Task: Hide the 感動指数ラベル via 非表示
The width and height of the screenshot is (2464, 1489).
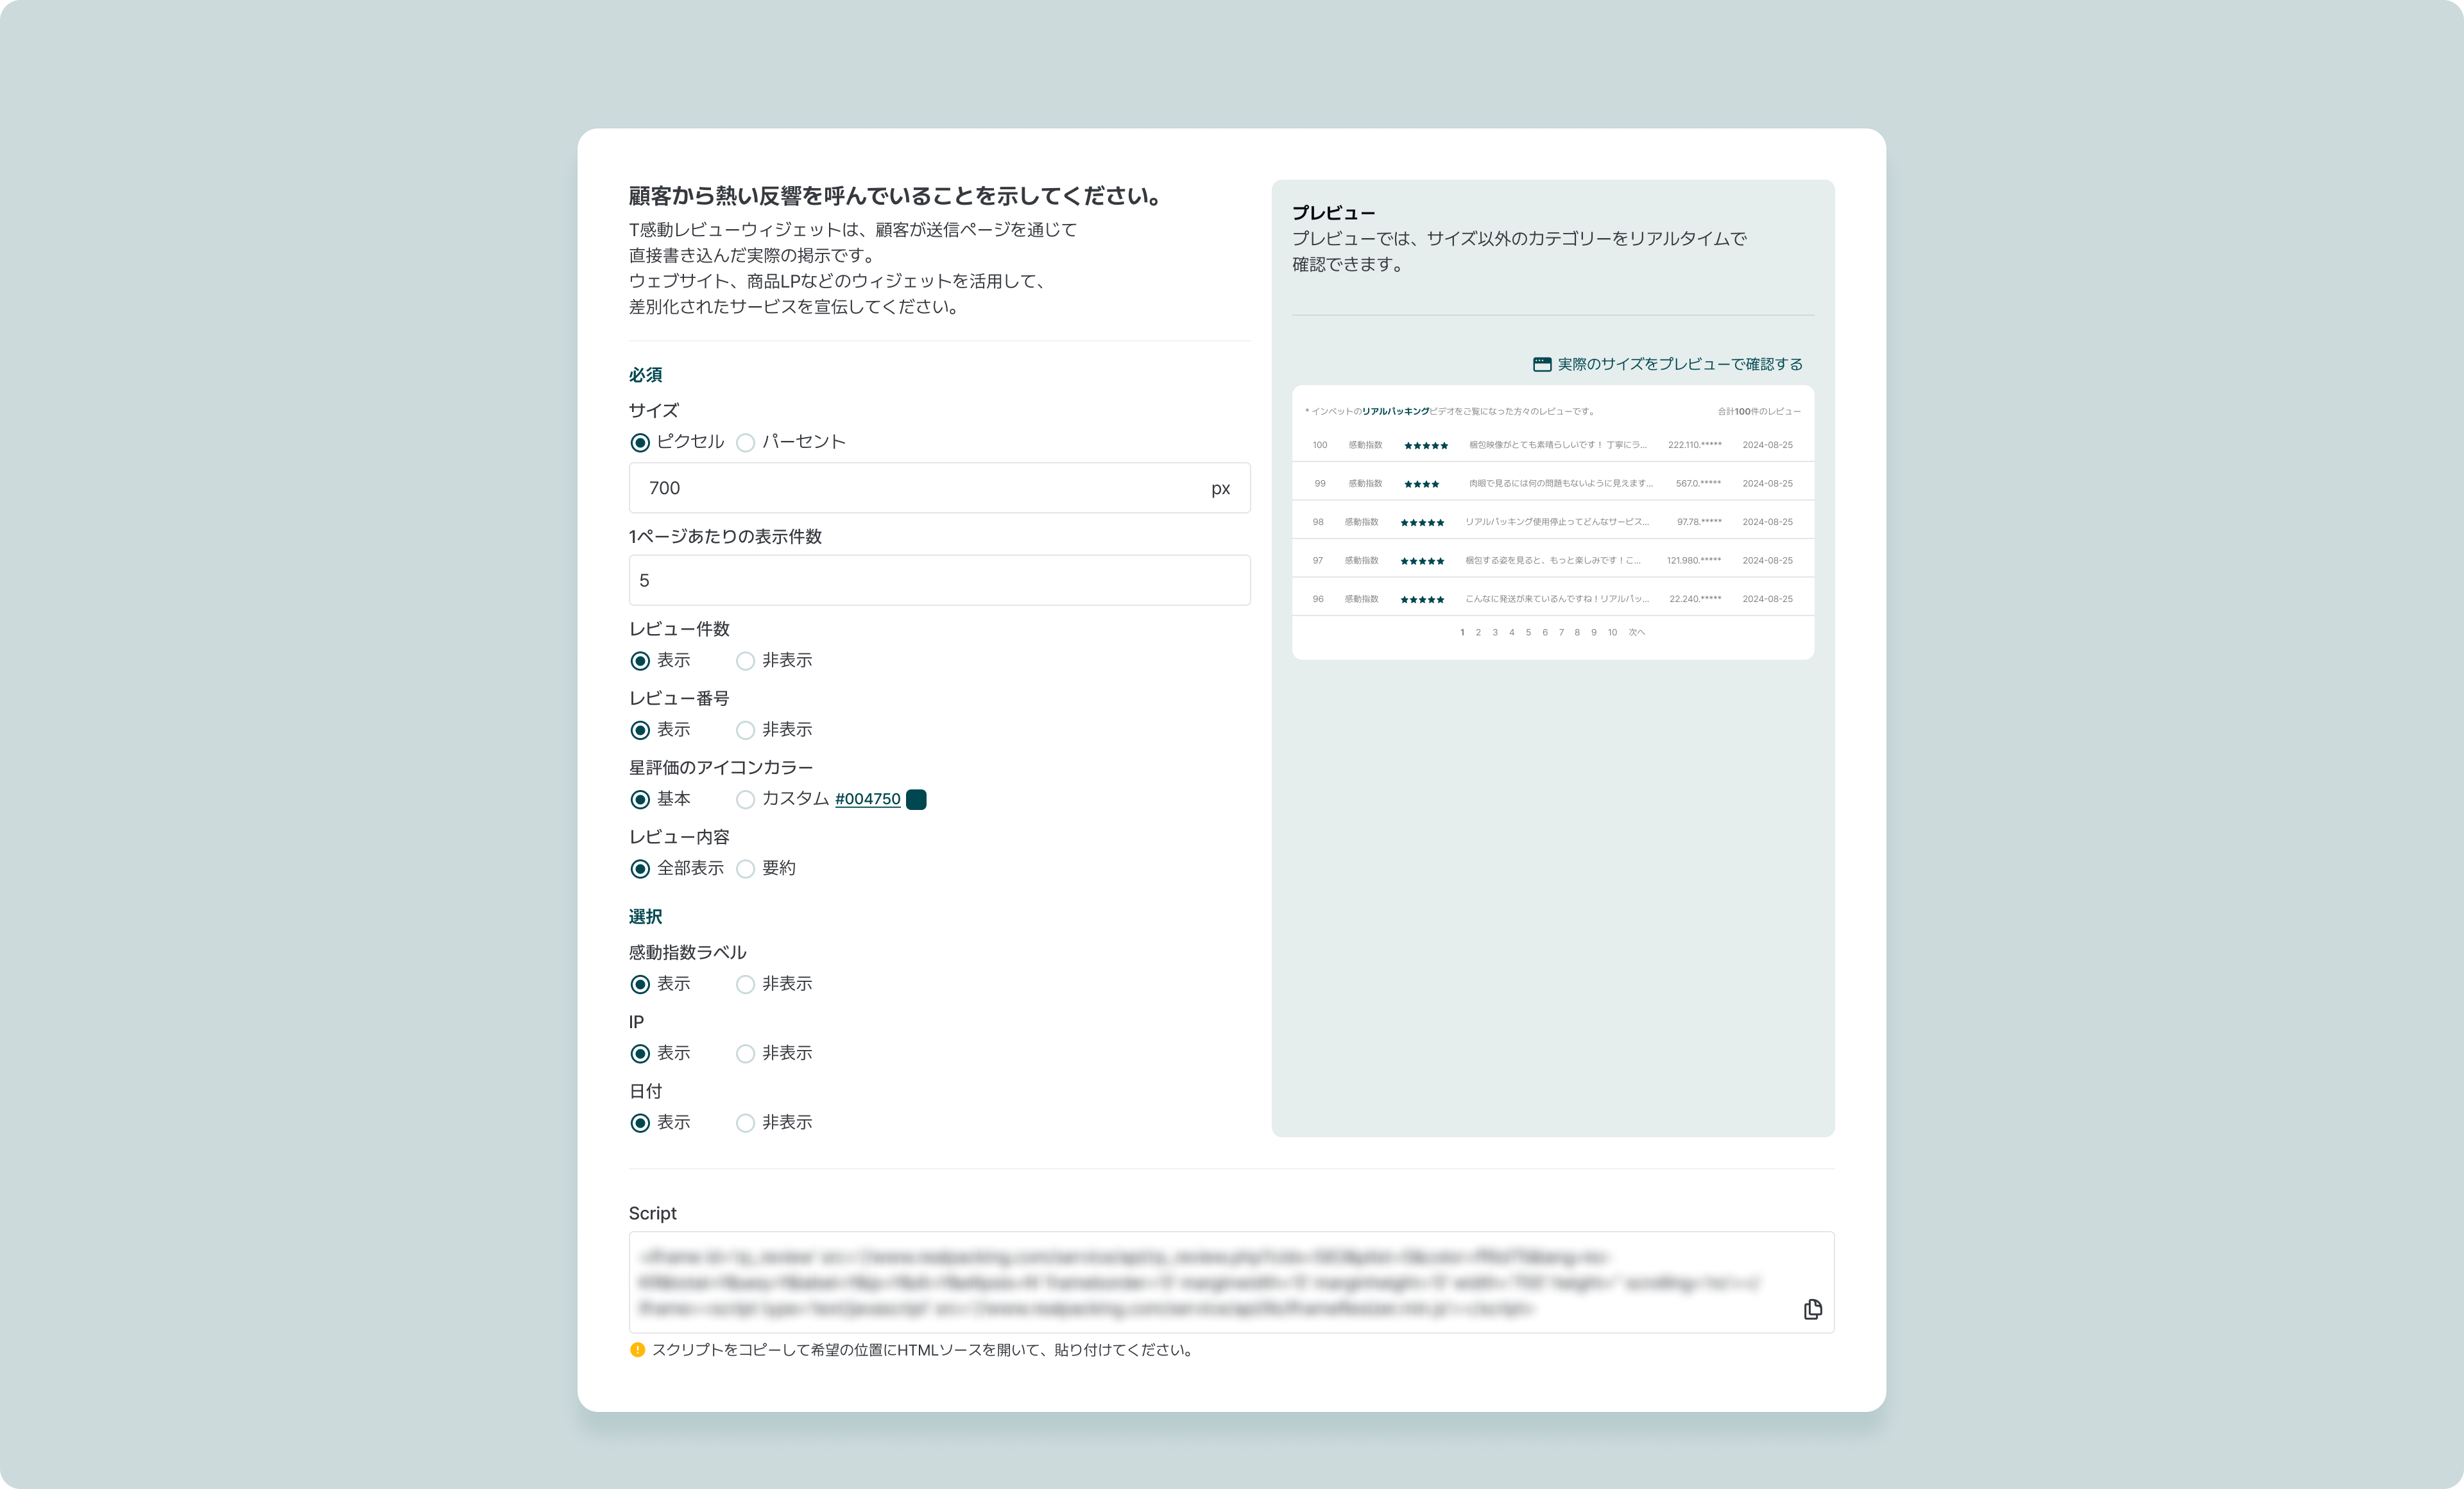Action: click(x=745, y=984)
